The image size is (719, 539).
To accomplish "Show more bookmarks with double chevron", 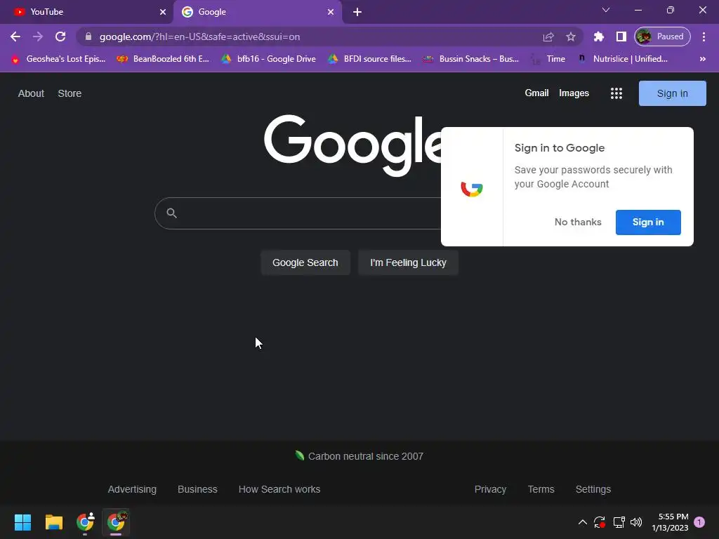I will [702, 59].
